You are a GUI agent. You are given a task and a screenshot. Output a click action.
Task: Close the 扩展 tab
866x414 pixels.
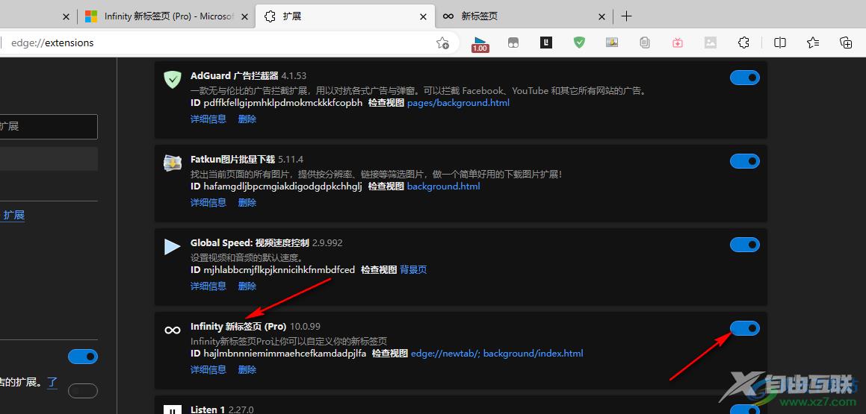pyautogui.click(x=424, y=17)
